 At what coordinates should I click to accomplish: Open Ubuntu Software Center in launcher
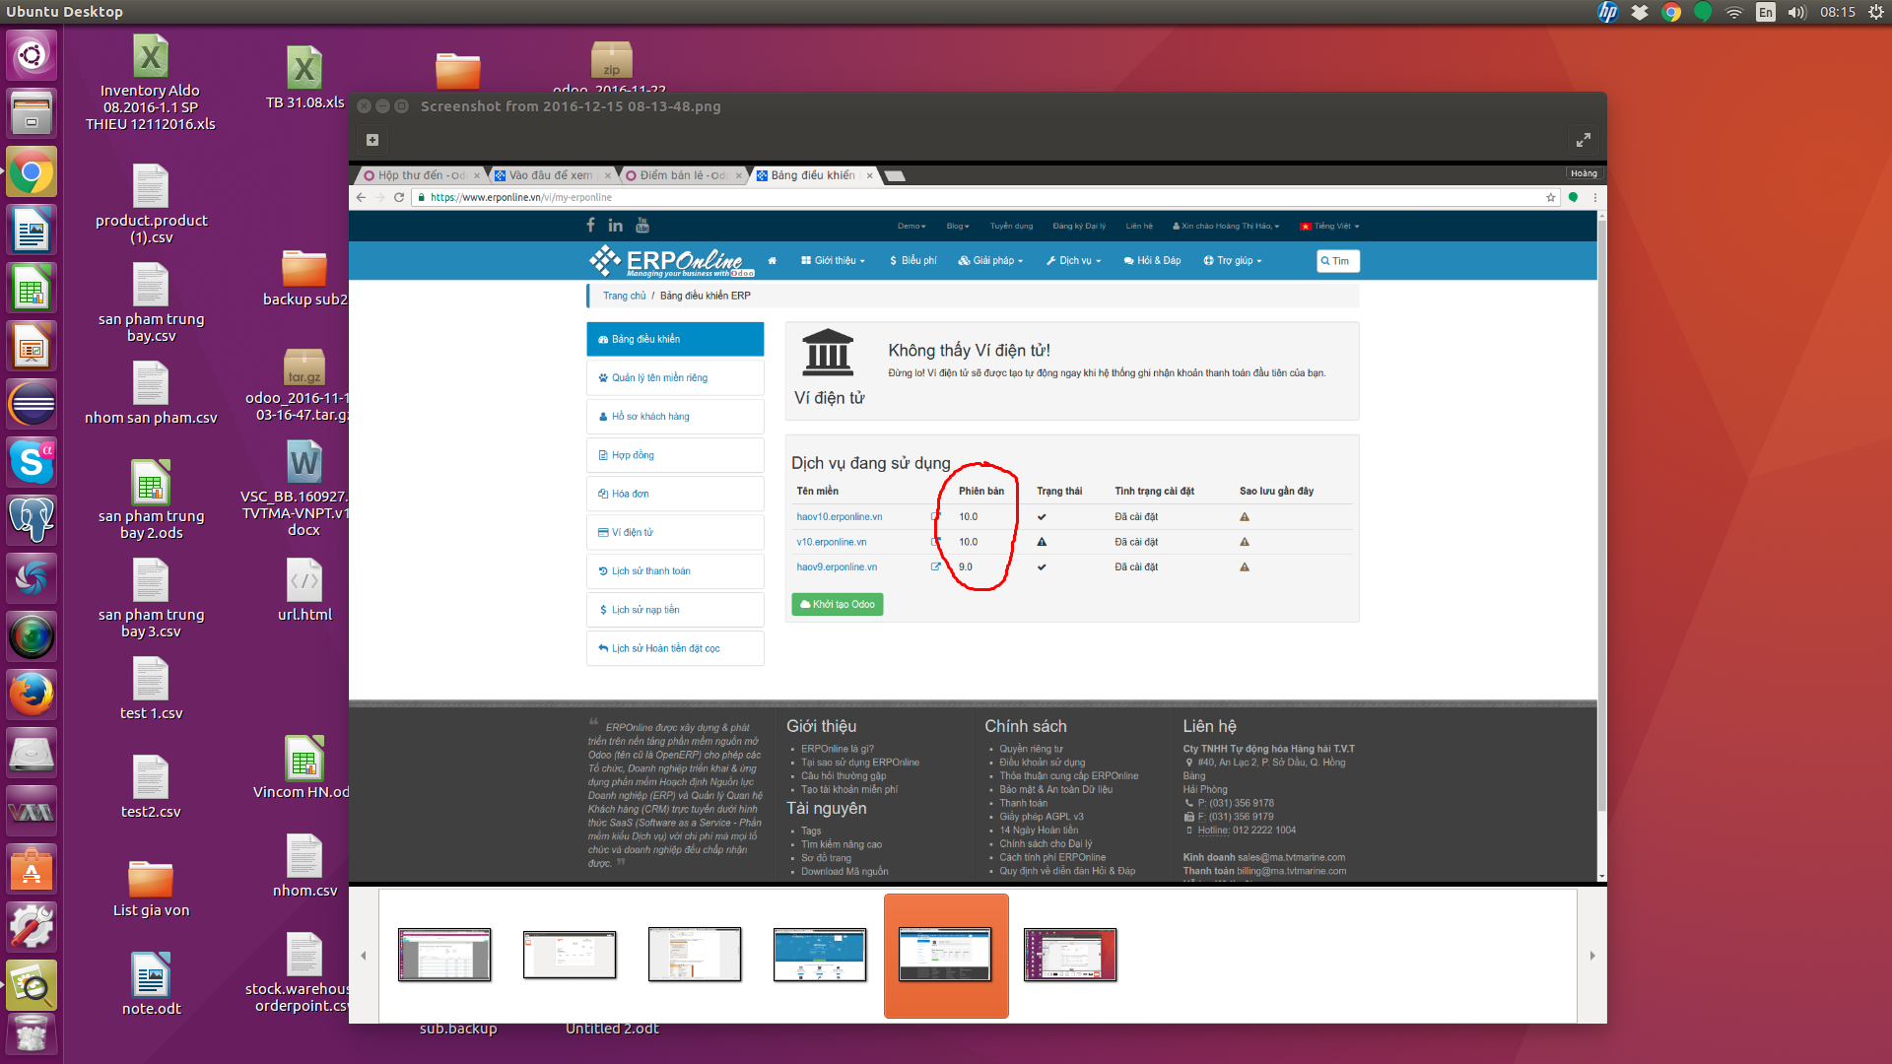(32, 869)
